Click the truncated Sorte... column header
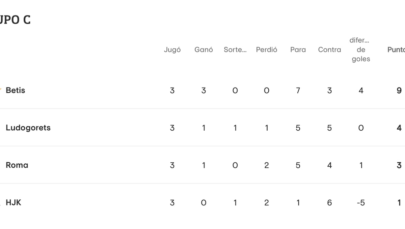The width and height of the screenshot is (405, 229). (235, 50)
